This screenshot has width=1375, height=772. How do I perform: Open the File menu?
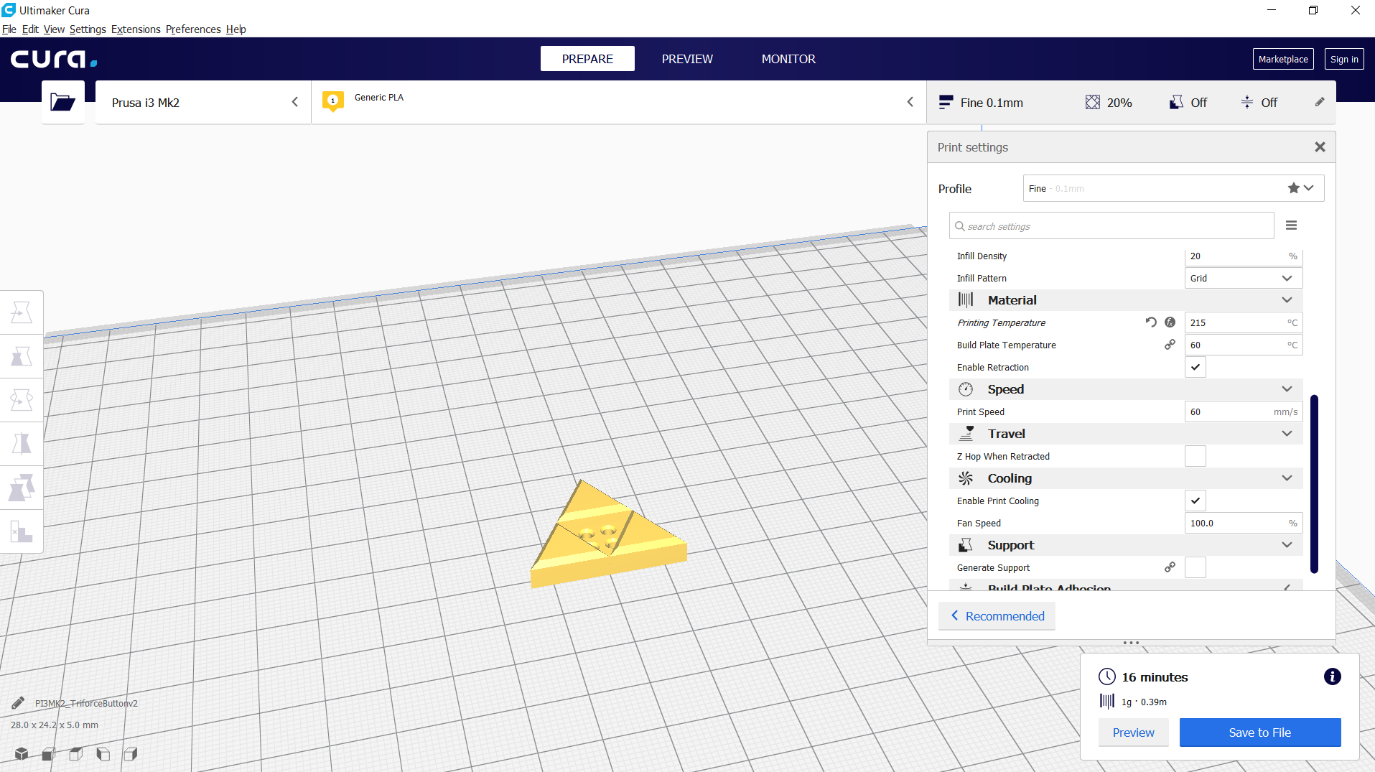click(9, 29)
